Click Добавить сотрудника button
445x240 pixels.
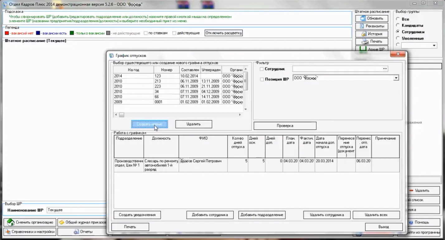coord(210,215)
